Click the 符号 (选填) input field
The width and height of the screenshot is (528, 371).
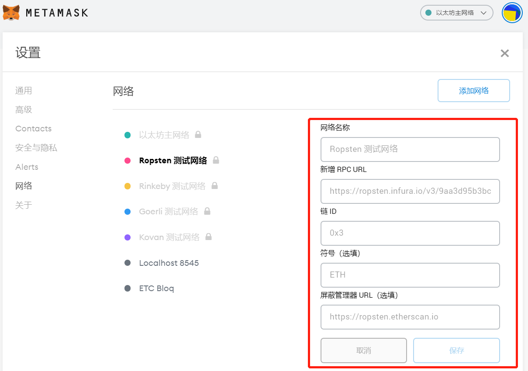(x=410, y=275)
